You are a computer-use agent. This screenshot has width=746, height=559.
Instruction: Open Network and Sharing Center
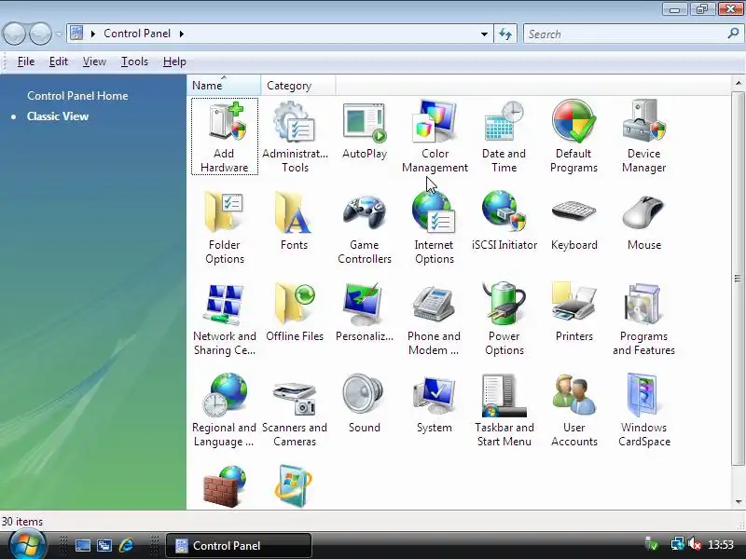[224, 319]
